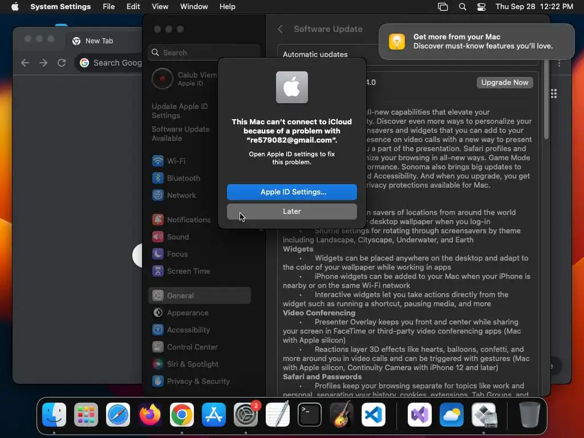Image resolution: width=584 pixels, height=438 pixels.
Task: Open the Get more from your Mac notification
Action: [476, 41]
